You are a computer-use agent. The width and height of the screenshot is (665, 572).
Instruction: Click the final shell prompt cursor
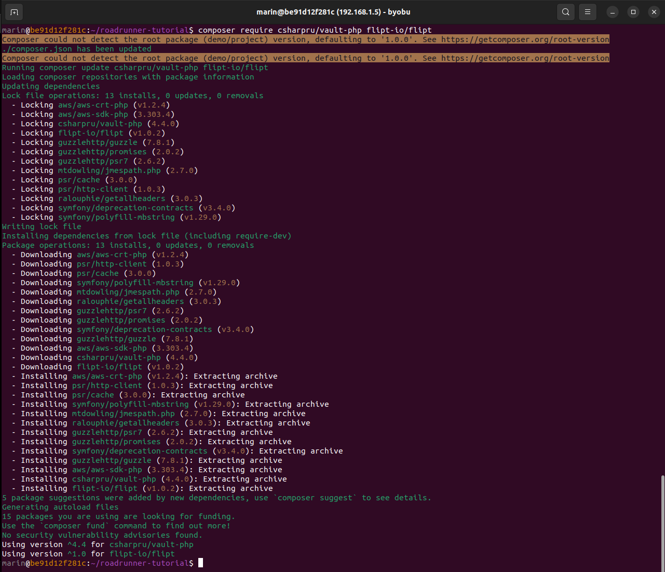coord(200,563)
